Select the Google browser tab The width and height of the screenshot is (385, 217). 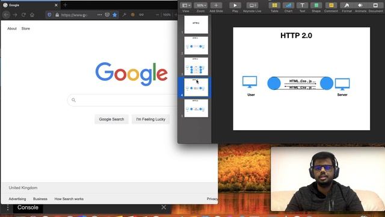[30, 5]
